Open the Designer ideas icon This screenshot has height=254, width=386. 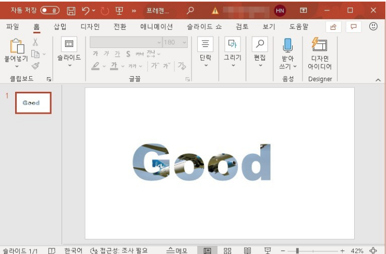[319, 45]
